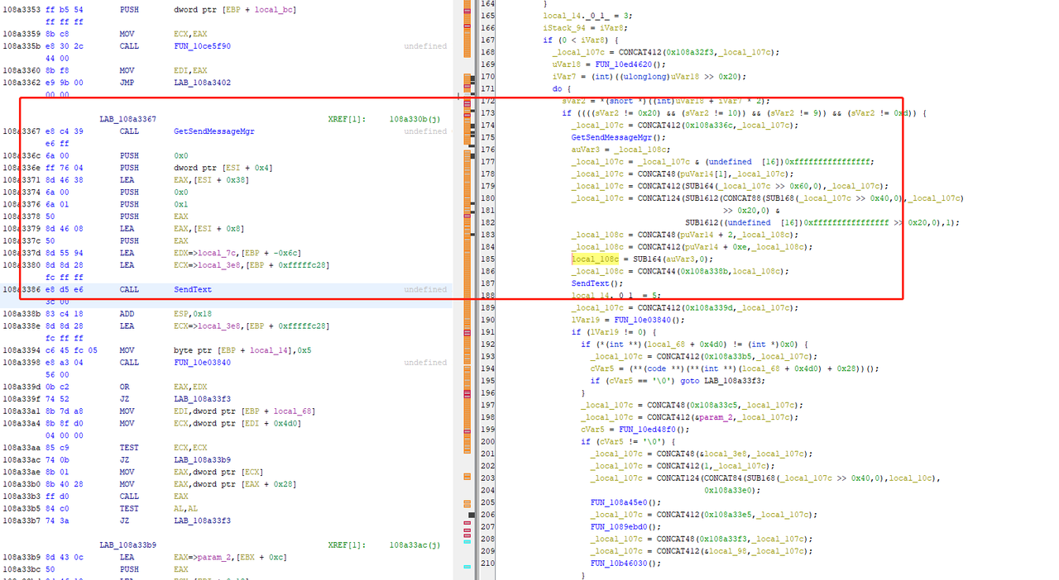The height and width of the screenshot is (580, 1059).
Task: Select address 108a3386 in the listing
Action: 22,290
